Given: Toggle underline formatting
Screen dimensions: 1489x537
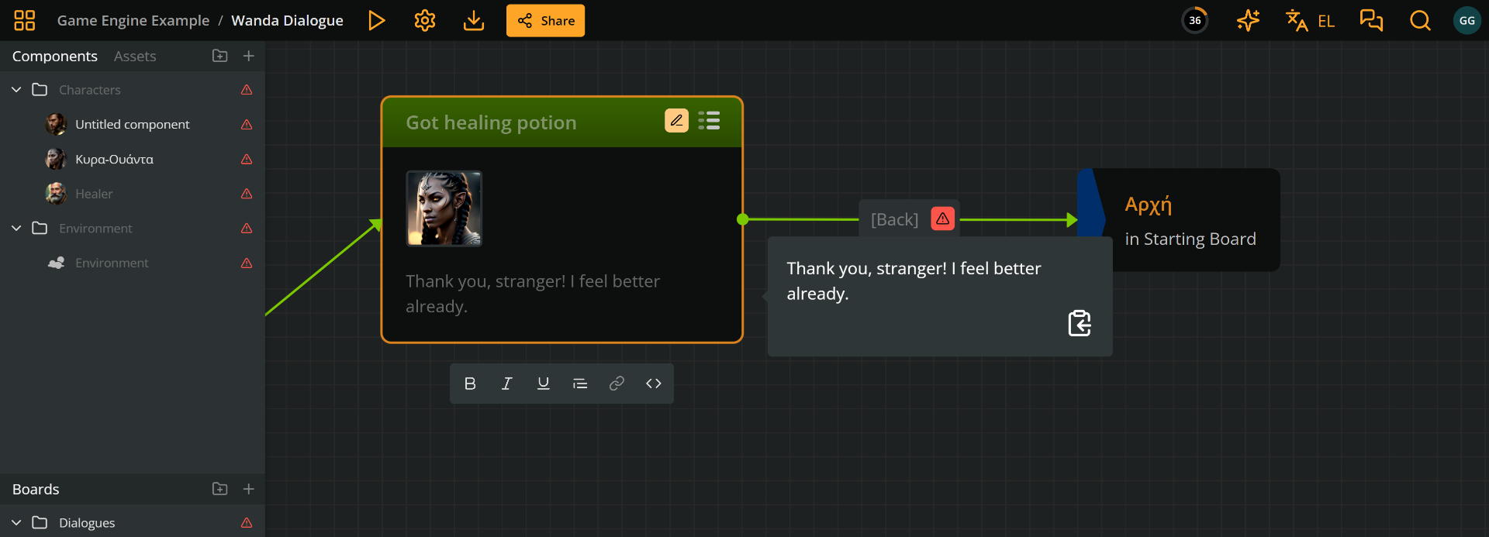Looking at the screenshot, I should coord(543,384).
